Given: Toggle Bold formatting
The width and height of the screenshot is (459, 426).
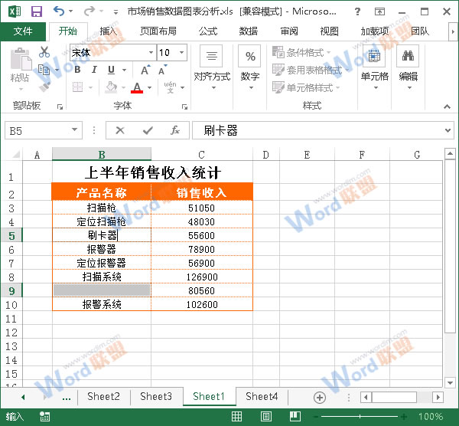Looking at the screenshot, I should click(x=76, y=70).
